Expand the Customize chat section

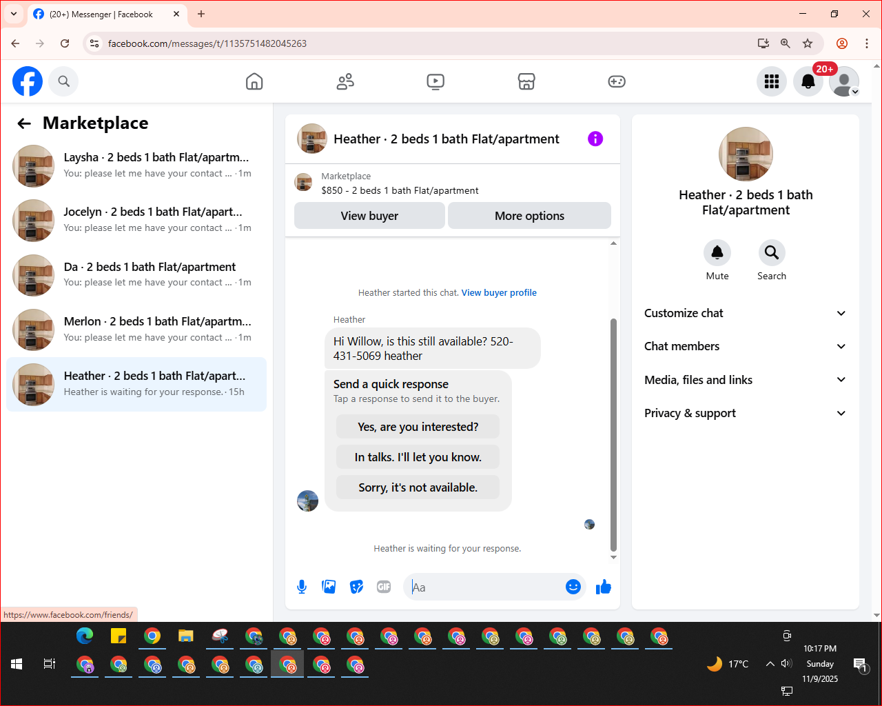click(745, 313)
